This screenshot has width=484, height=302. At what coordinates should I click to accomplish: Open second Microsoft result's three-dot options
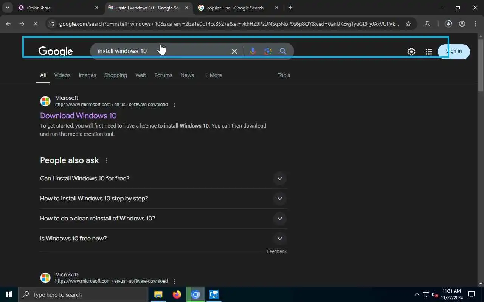174,282
